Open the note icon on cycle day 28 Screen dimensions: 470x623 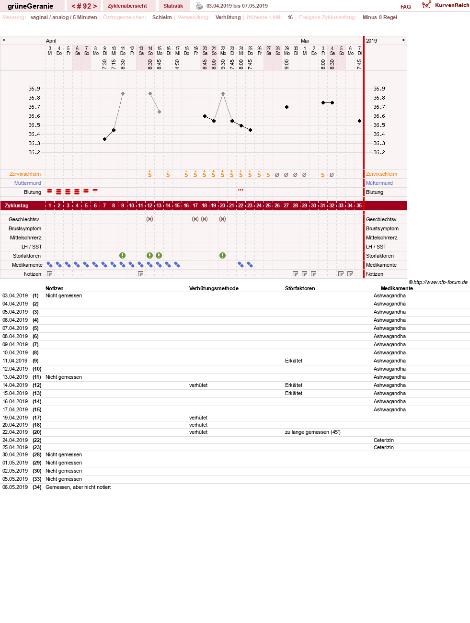point(296,274)
